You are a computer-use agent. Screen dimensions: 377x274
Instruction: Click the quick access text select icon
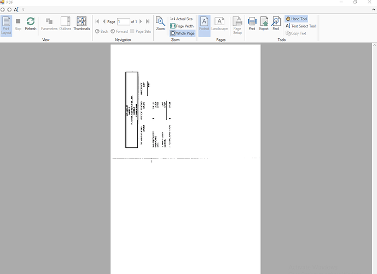click(x=16, y=10)
